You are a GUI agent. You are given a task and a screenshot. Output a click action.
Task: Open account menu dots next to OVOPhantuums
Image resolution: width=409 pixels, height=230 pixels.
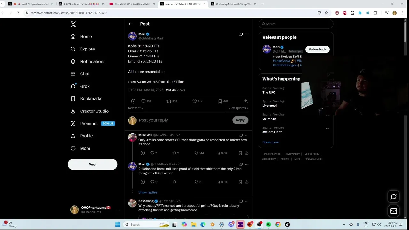pos(118,210)
